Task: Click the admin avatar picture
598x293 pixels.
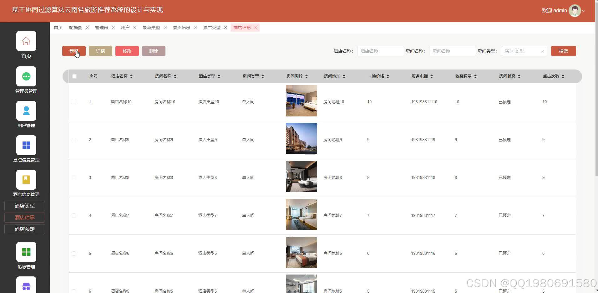Action: coord(575,11)
